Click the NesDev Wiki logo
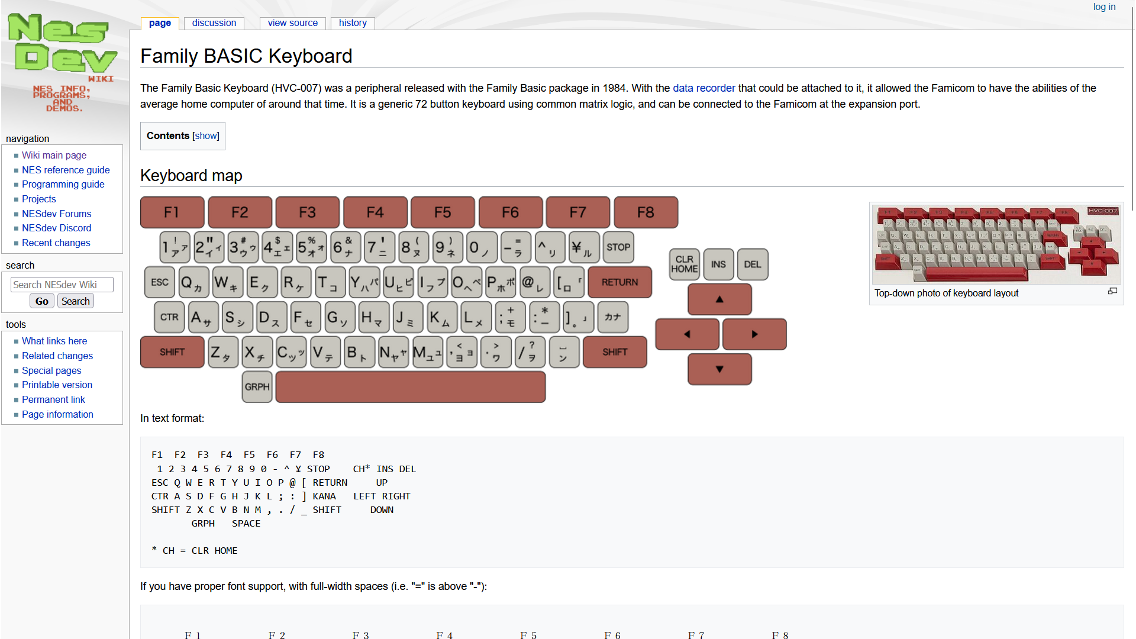1136x639 pixels. [63, 62]
